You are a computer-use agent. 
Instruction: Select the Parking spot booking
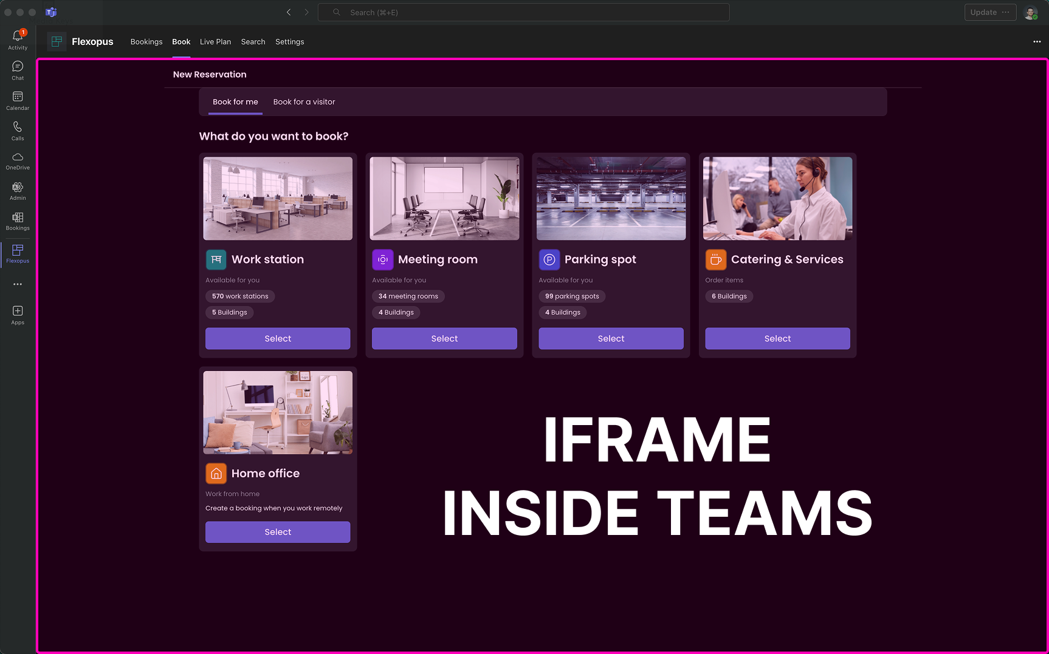point(611,339)
